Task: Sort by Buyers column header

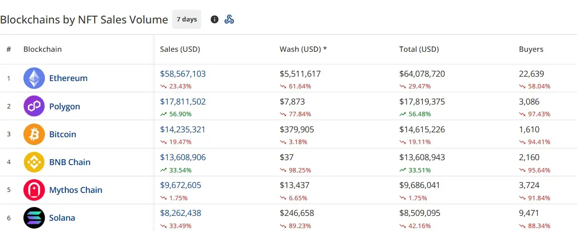Action: pos(531,49)
